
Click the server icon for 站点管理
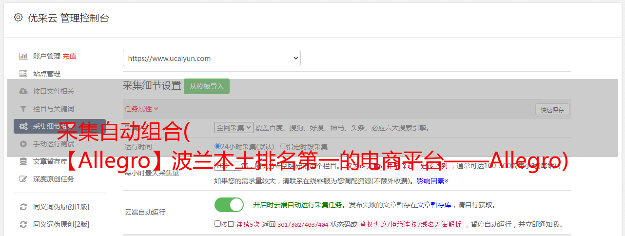tap(23, 74)
